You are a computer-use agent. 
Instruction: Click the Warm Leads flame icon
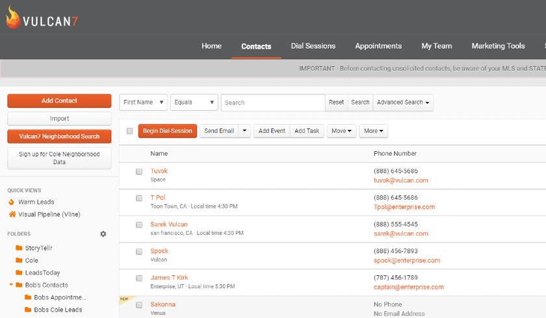(x=12, y=202)
